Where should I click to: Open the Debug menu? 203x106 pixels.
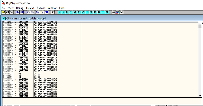[20, 8]
